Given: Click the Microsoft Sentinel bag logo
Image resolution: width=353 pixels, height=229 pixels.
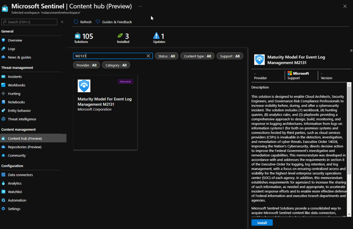Looking at the screenshot, I should pos(5,8).
